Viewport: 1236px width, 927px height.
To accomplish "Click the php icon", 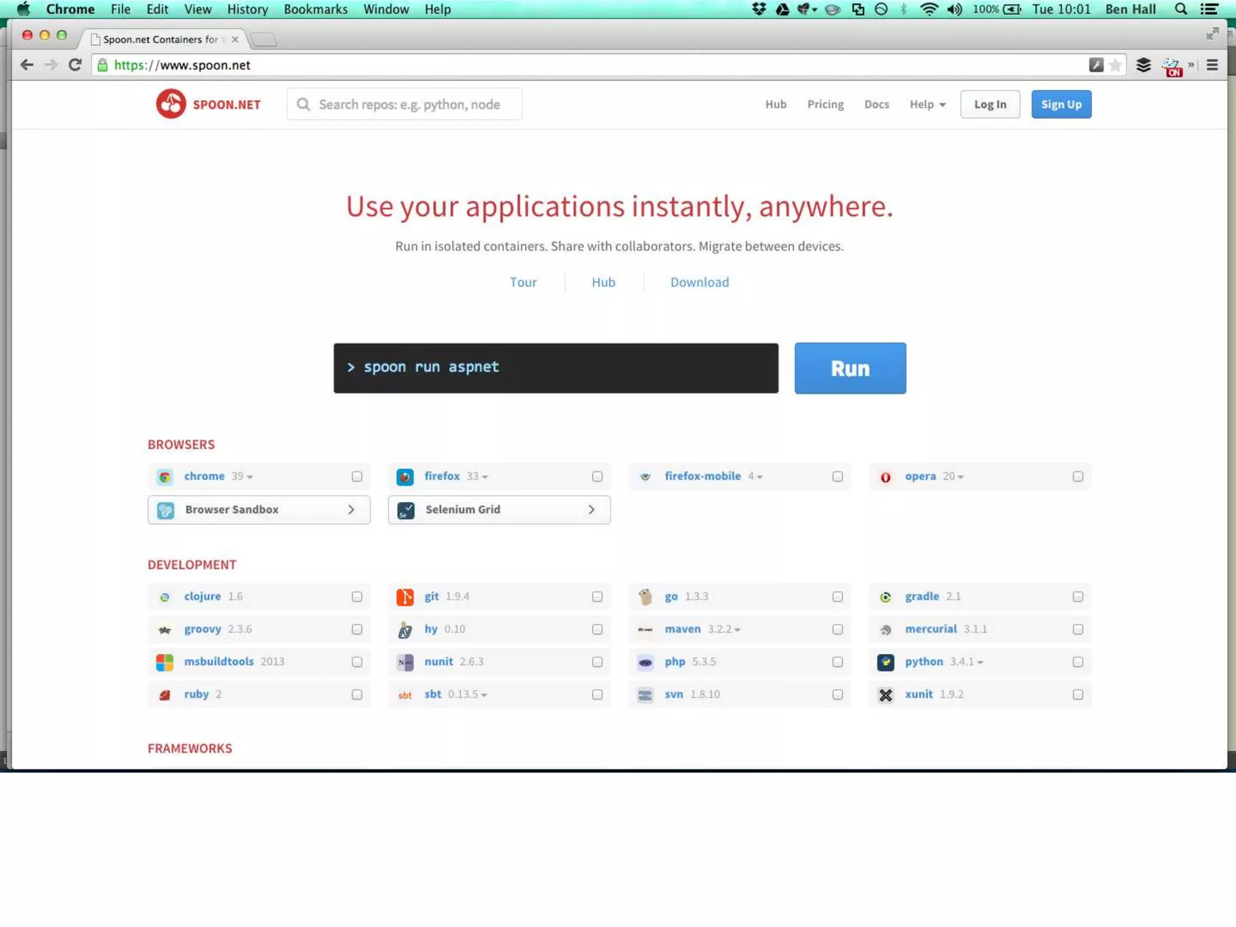I will 645,662.
